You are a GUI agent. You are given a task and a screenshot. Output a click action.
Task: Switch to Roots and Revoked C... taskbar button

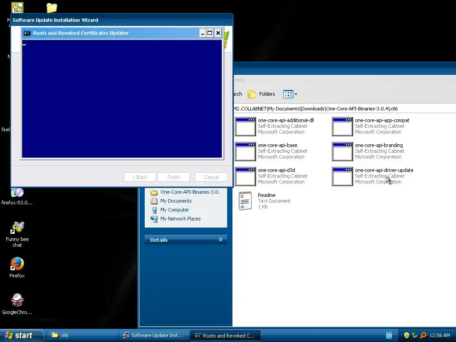225,336
